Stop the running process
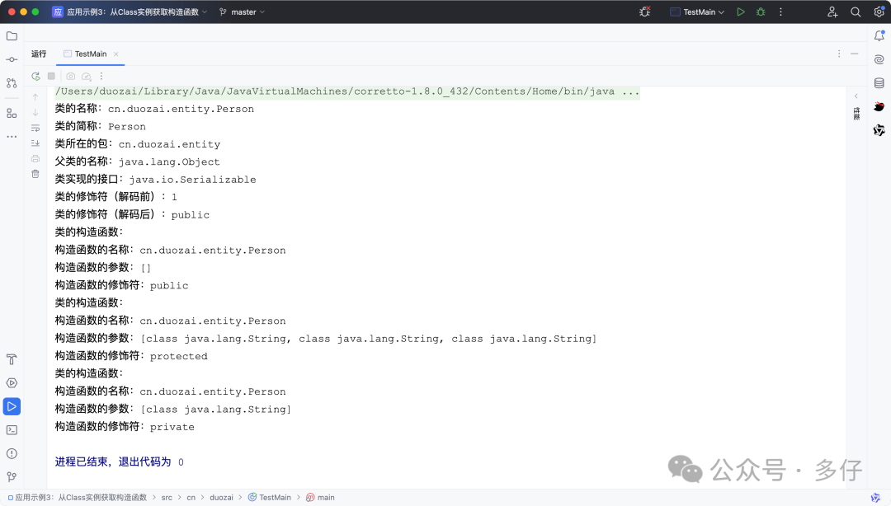The height and width of the screenshot is (506, 891). (x=52, y=76)
